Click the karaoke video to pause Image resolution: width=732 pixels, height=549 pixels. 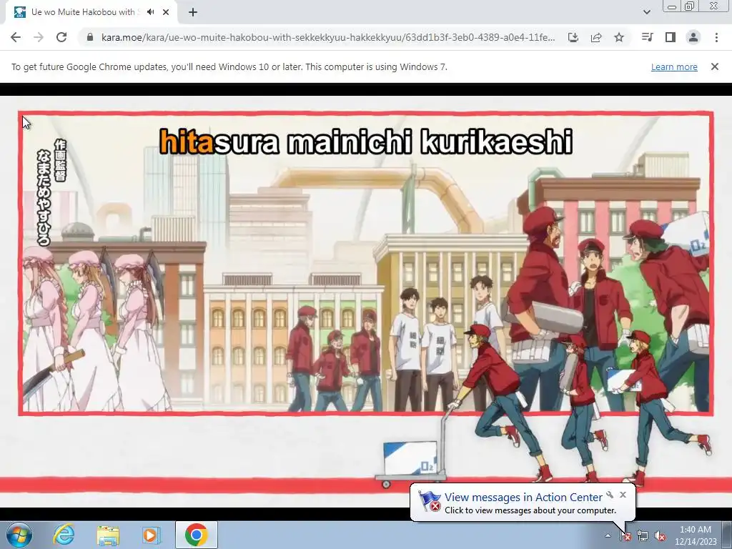pyautogui.click(x=366, y=301)
